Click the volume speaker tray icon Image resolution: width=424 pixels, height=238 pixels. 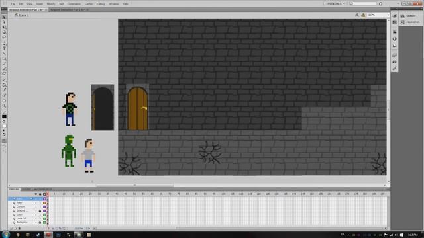click(396, 235)
